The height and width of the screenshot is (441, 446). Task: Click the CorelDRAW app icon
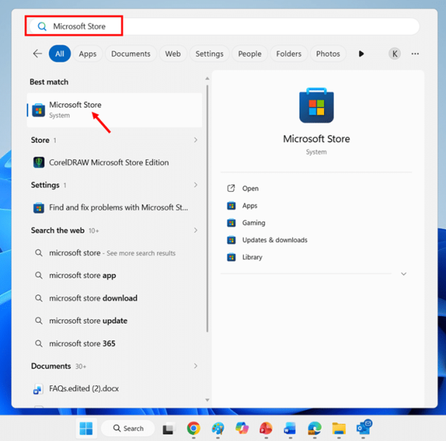click(39, 162)
